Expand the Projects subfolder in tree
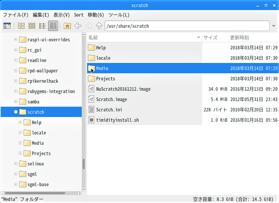This screenshot has width=279, height=203. [20, 153]
